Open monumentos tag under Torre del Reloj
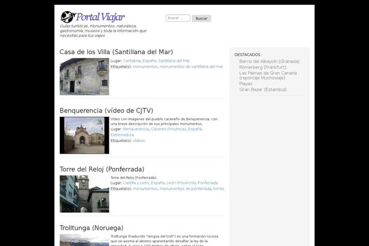 click(145, 189)
